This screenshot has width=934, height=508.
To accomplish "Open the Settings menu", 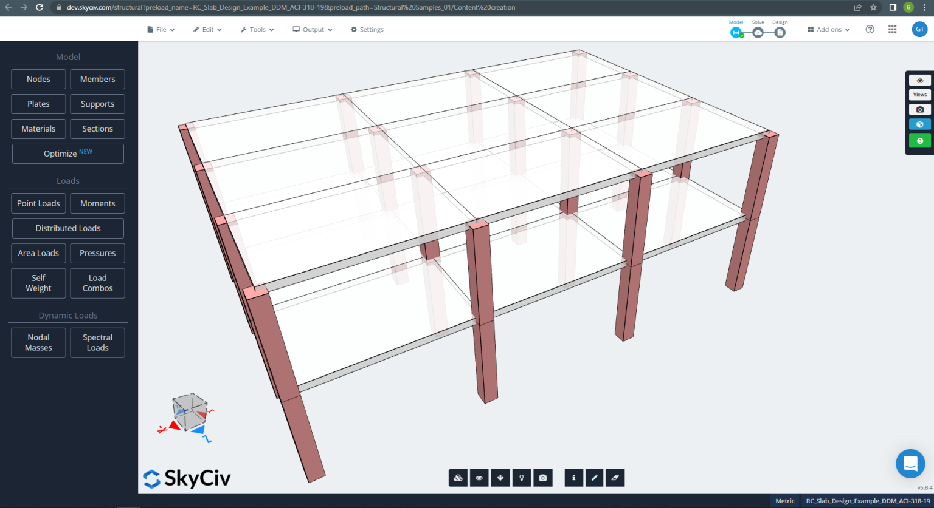I will 367,29.
